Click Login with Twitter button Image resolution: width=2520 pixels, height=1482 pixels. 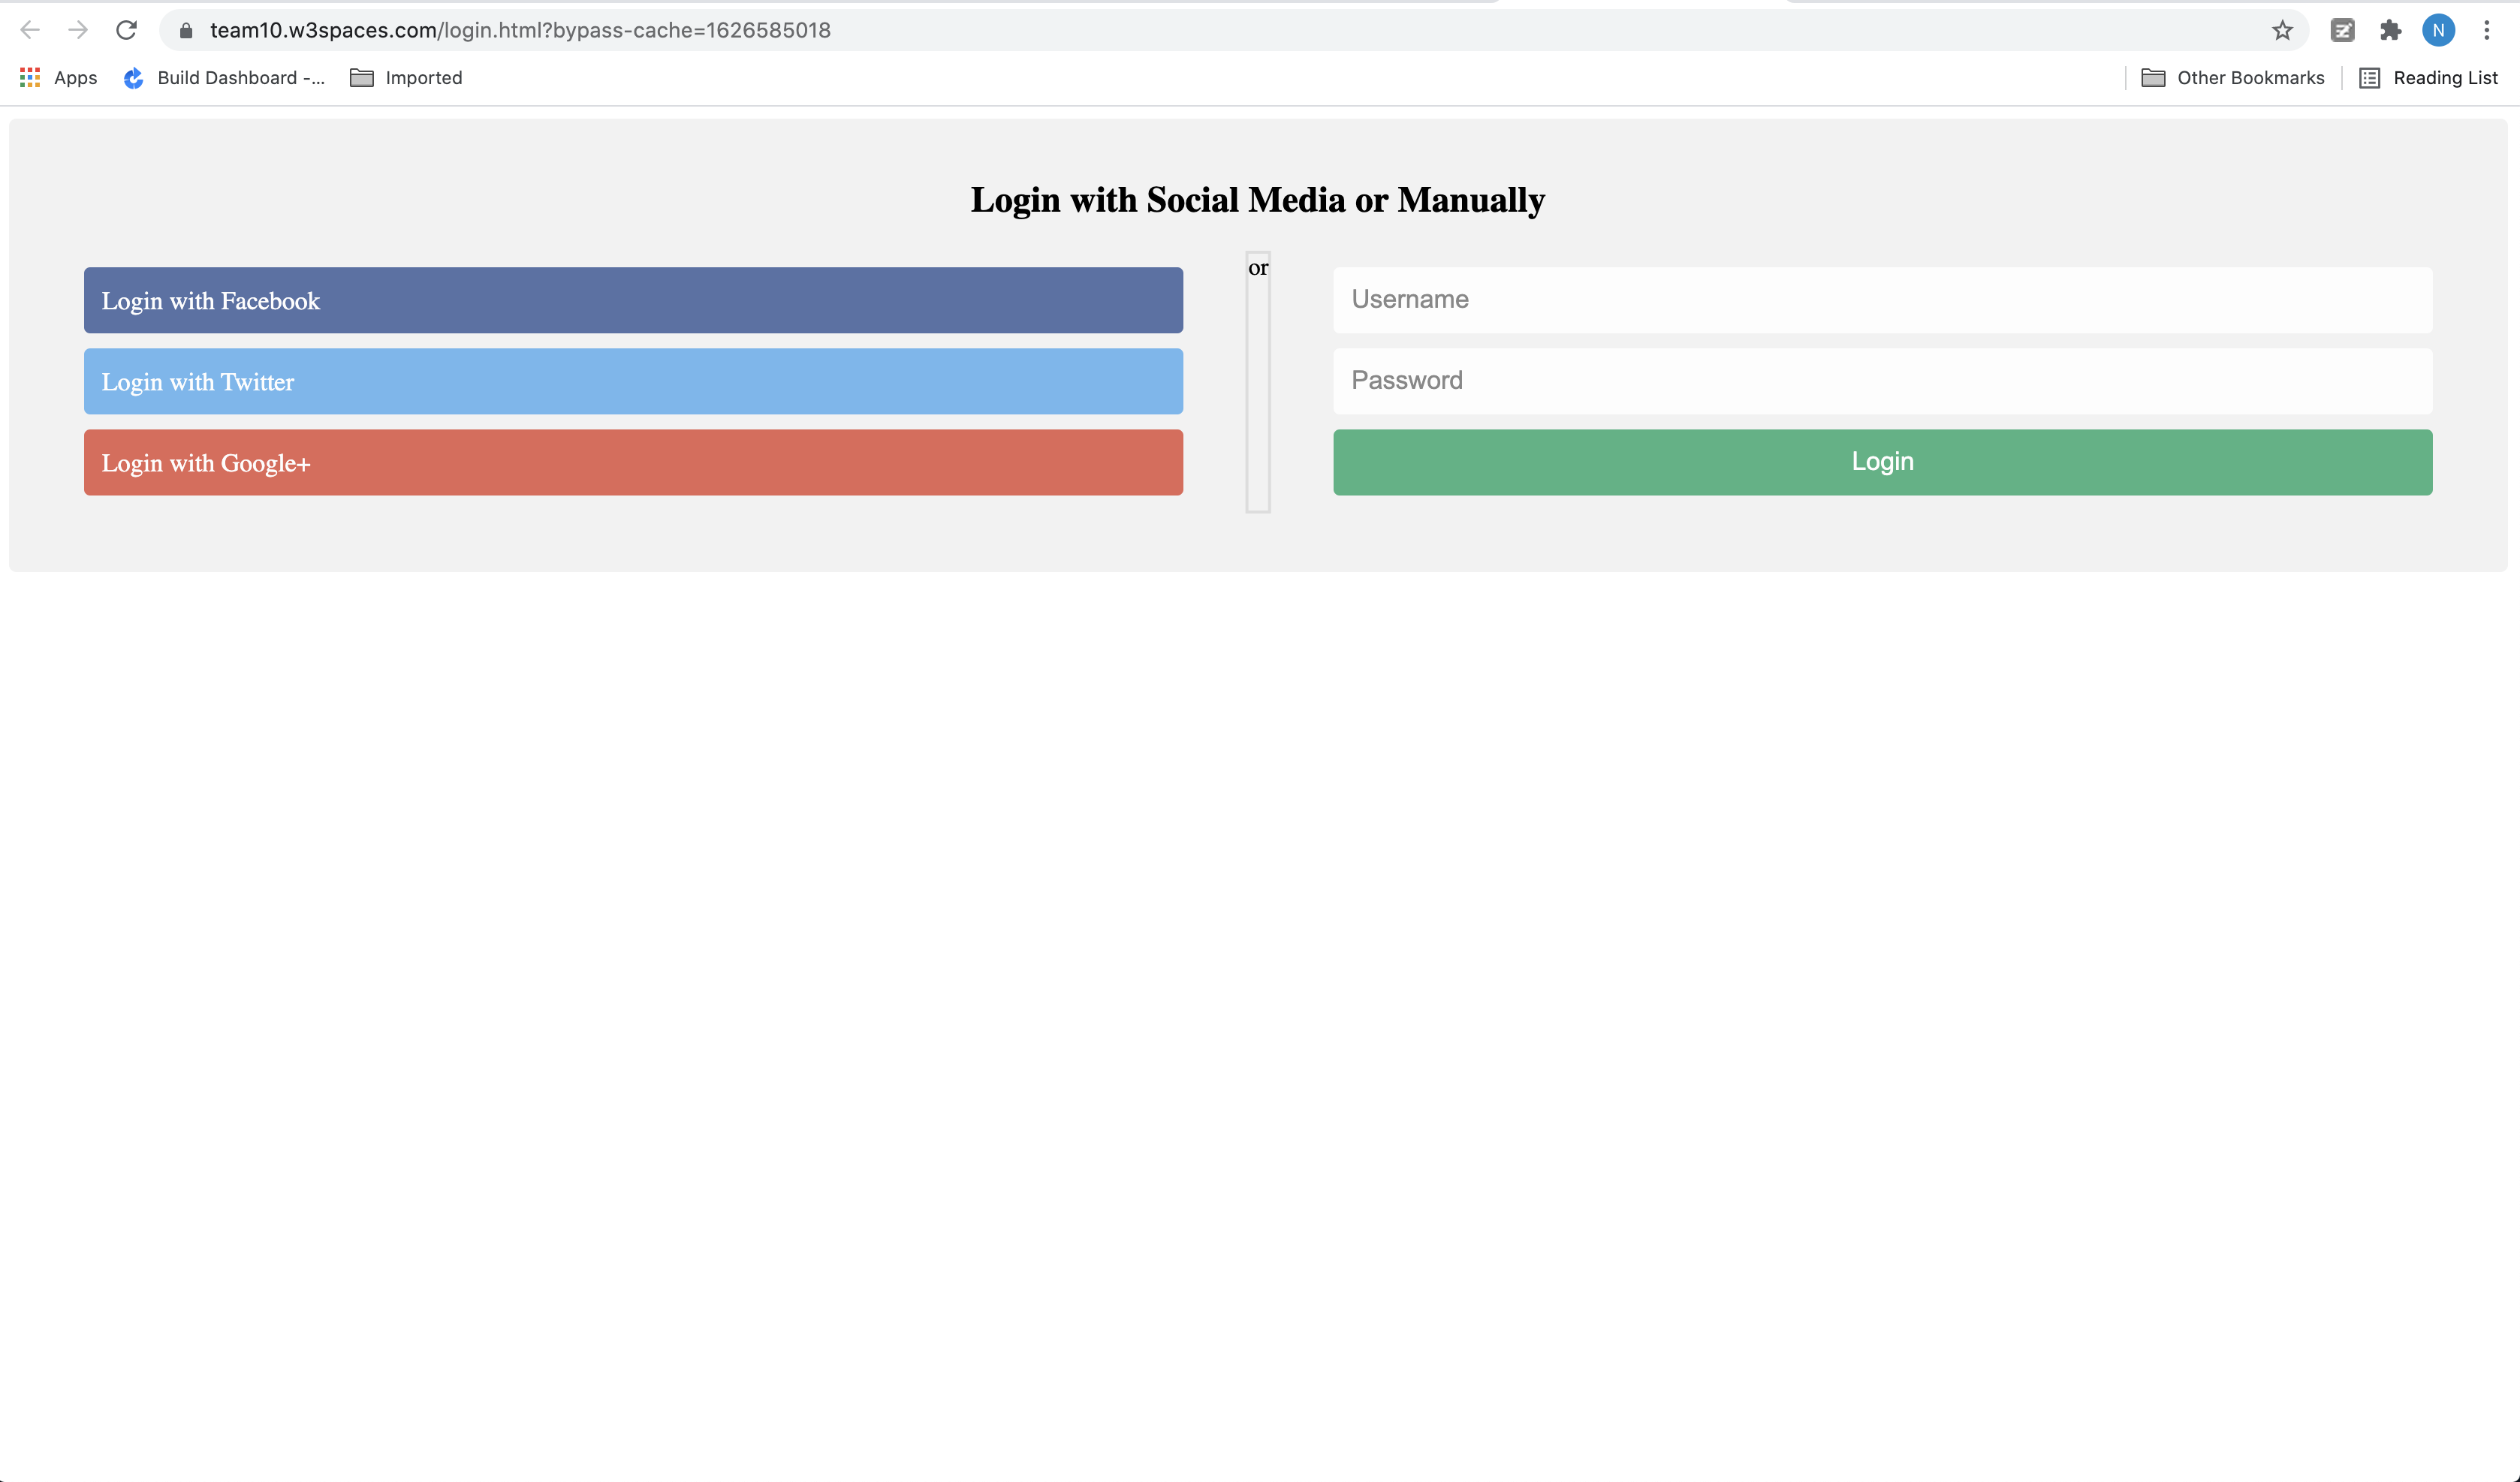(x=633, y=381)
